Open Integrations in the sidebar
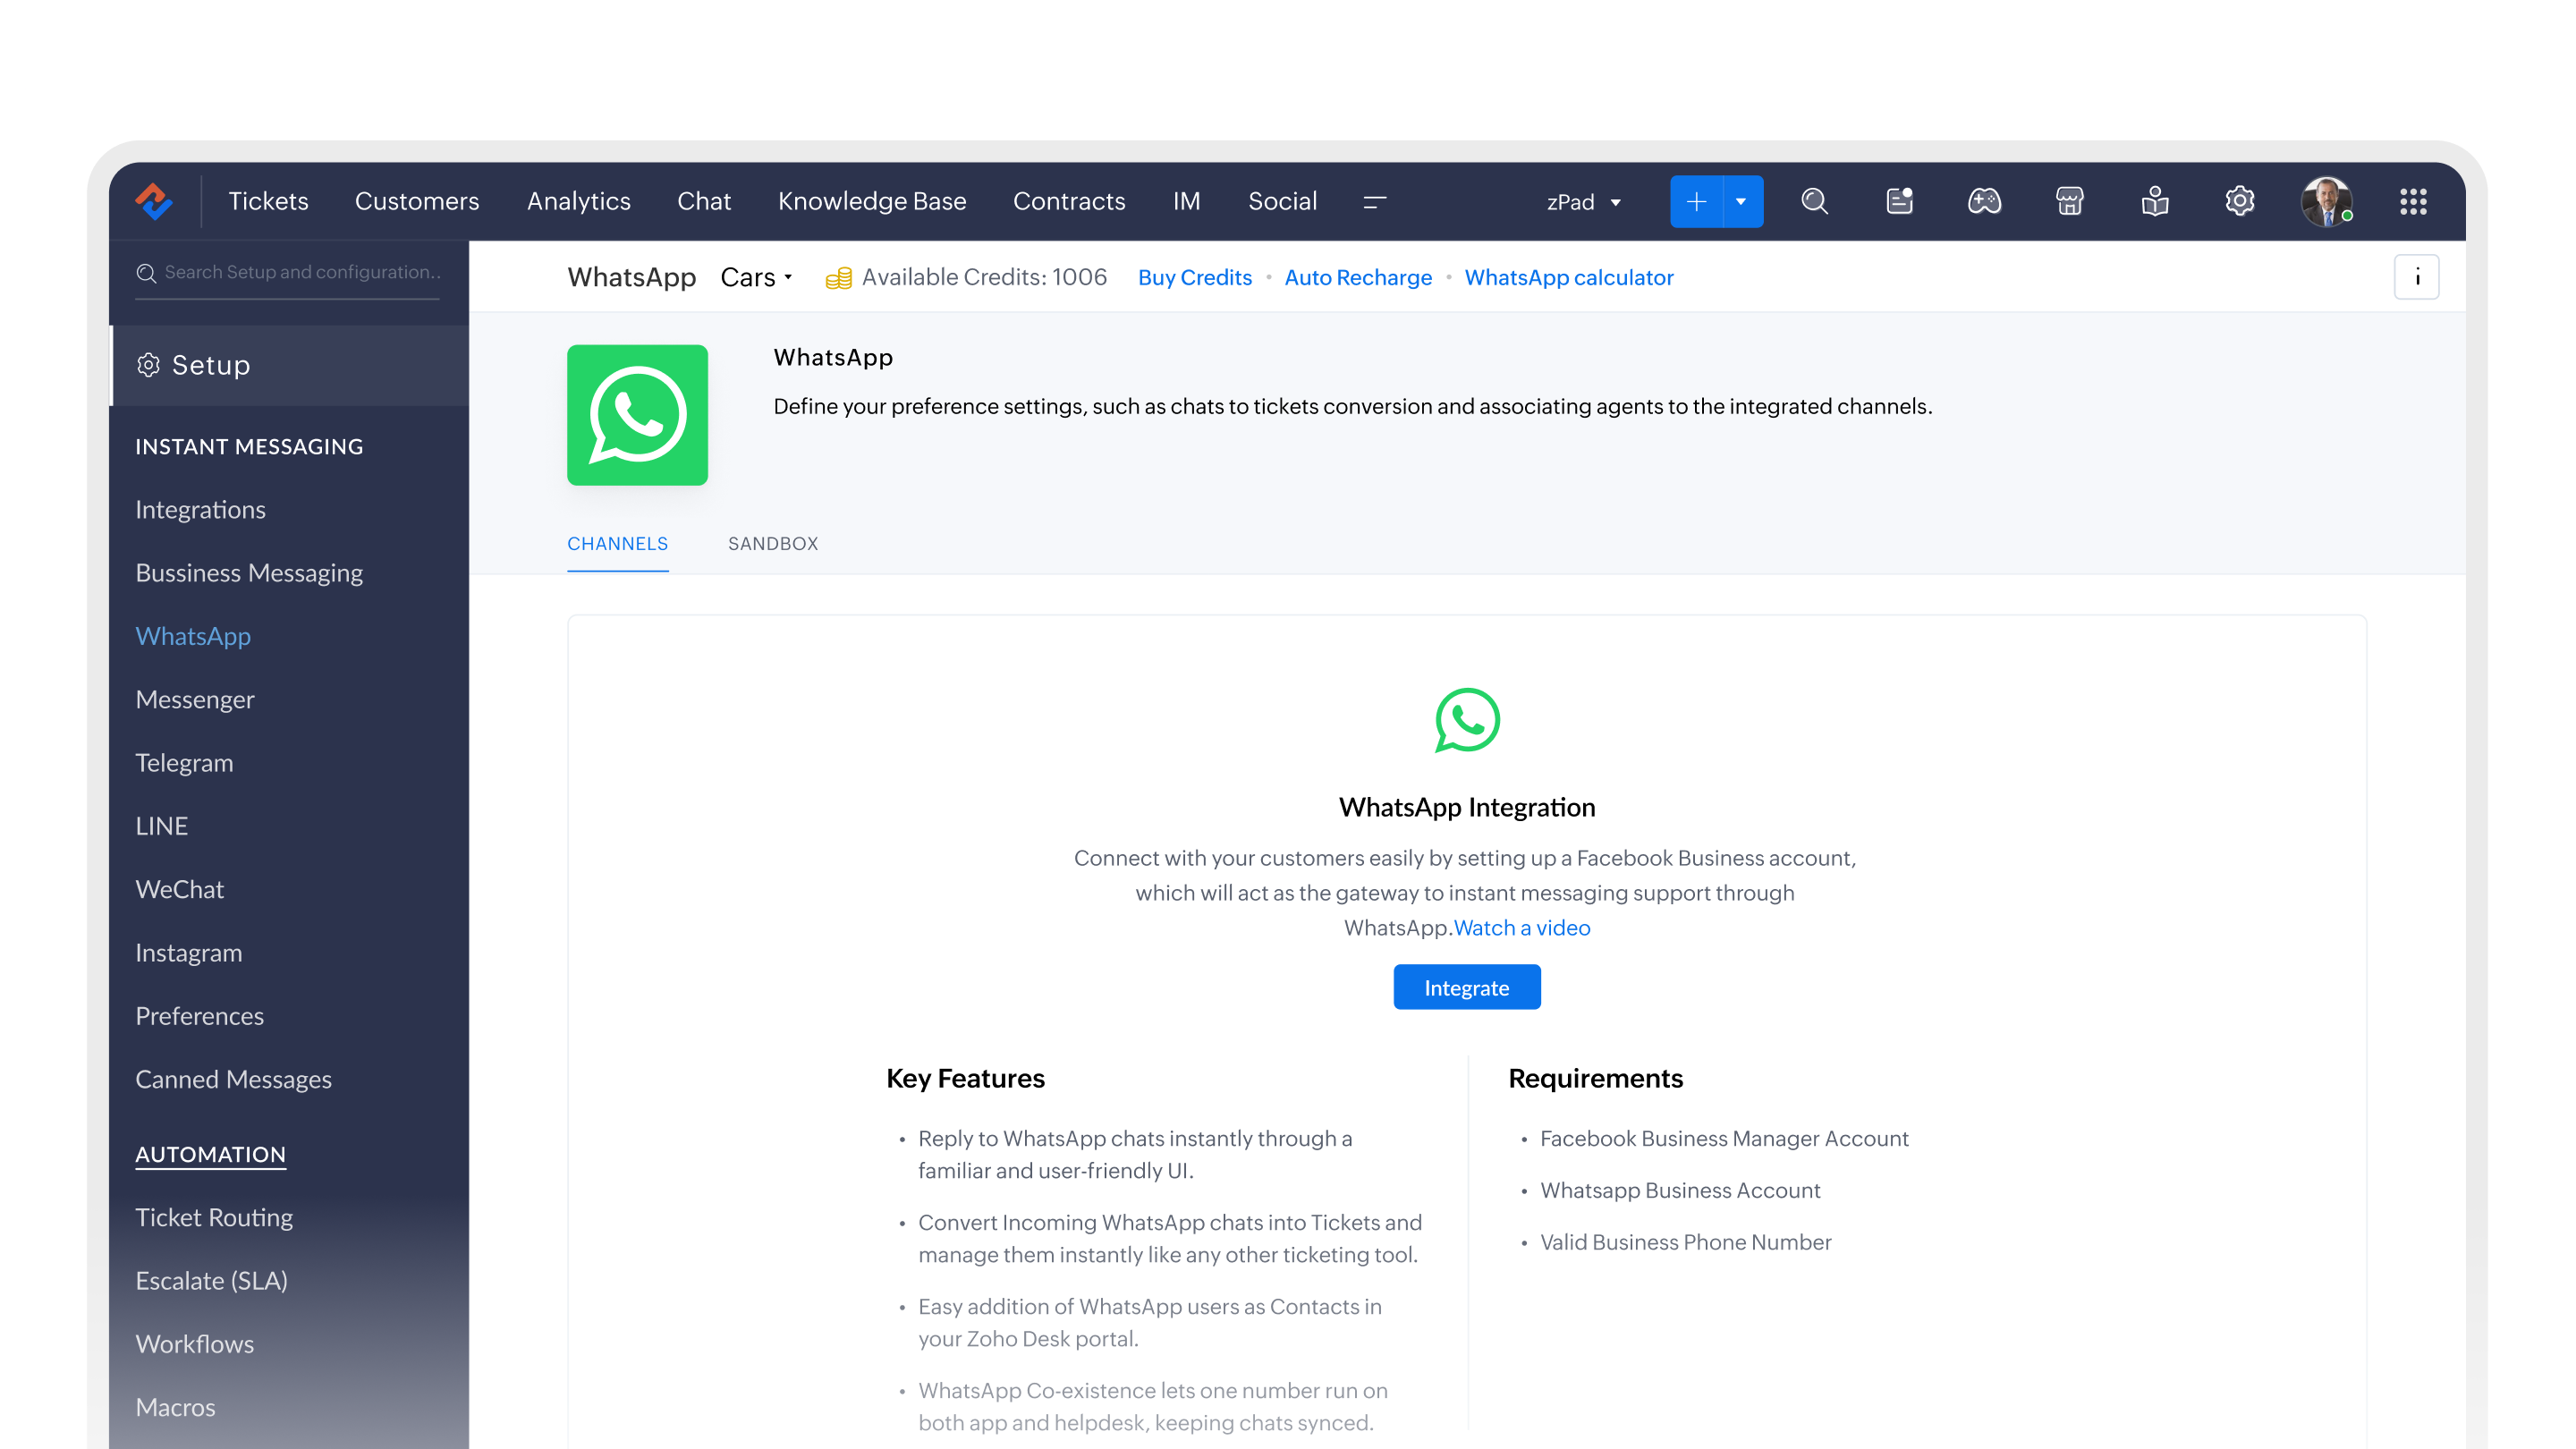The image size is (2576, 1449). pos(200,509)
